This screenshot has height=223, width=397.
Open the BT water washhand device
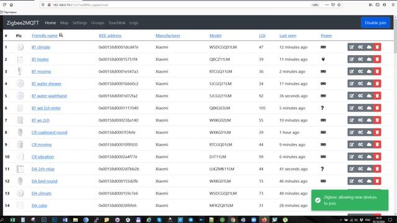49,96
